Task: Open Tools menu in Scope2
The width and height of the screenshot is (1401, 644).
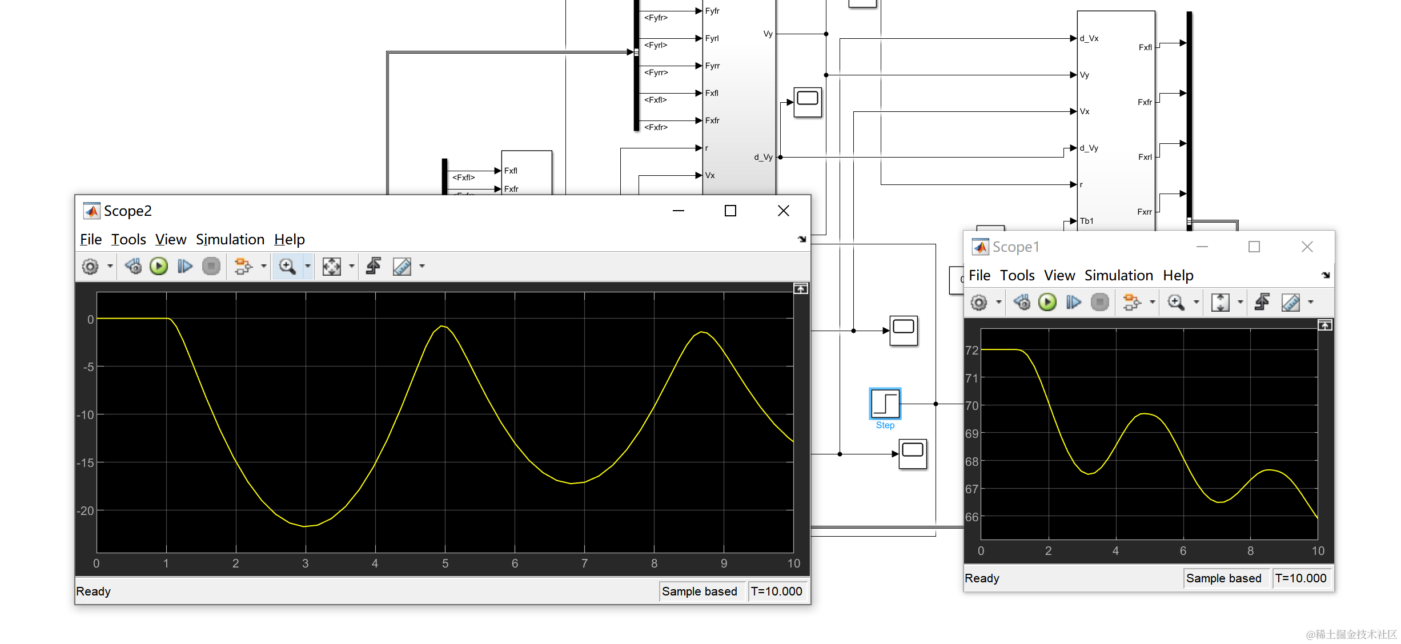Action: tap(129, 239)
